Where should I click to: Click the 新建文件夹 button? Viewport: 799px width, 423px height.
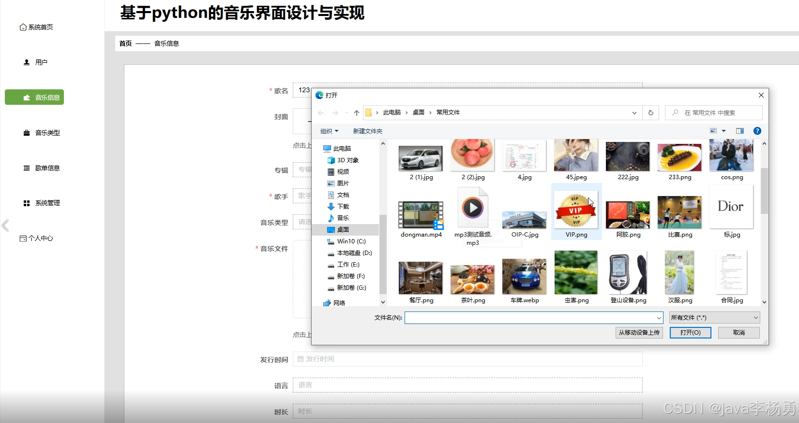click(x=368, y=131)
